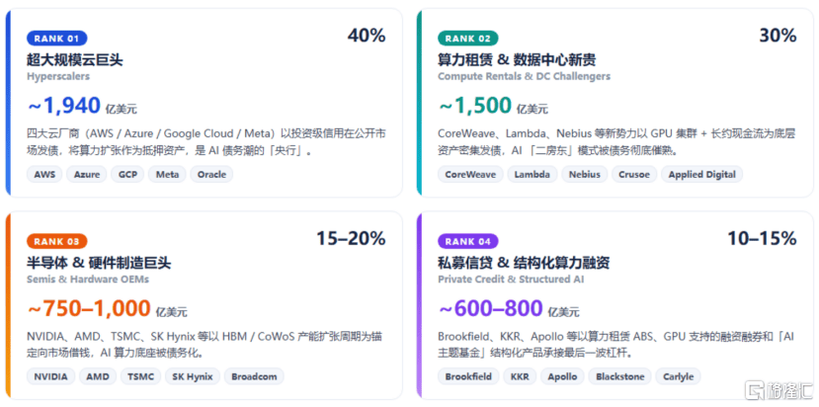Click the Hyperscalers subtitle

click(58, 76)
